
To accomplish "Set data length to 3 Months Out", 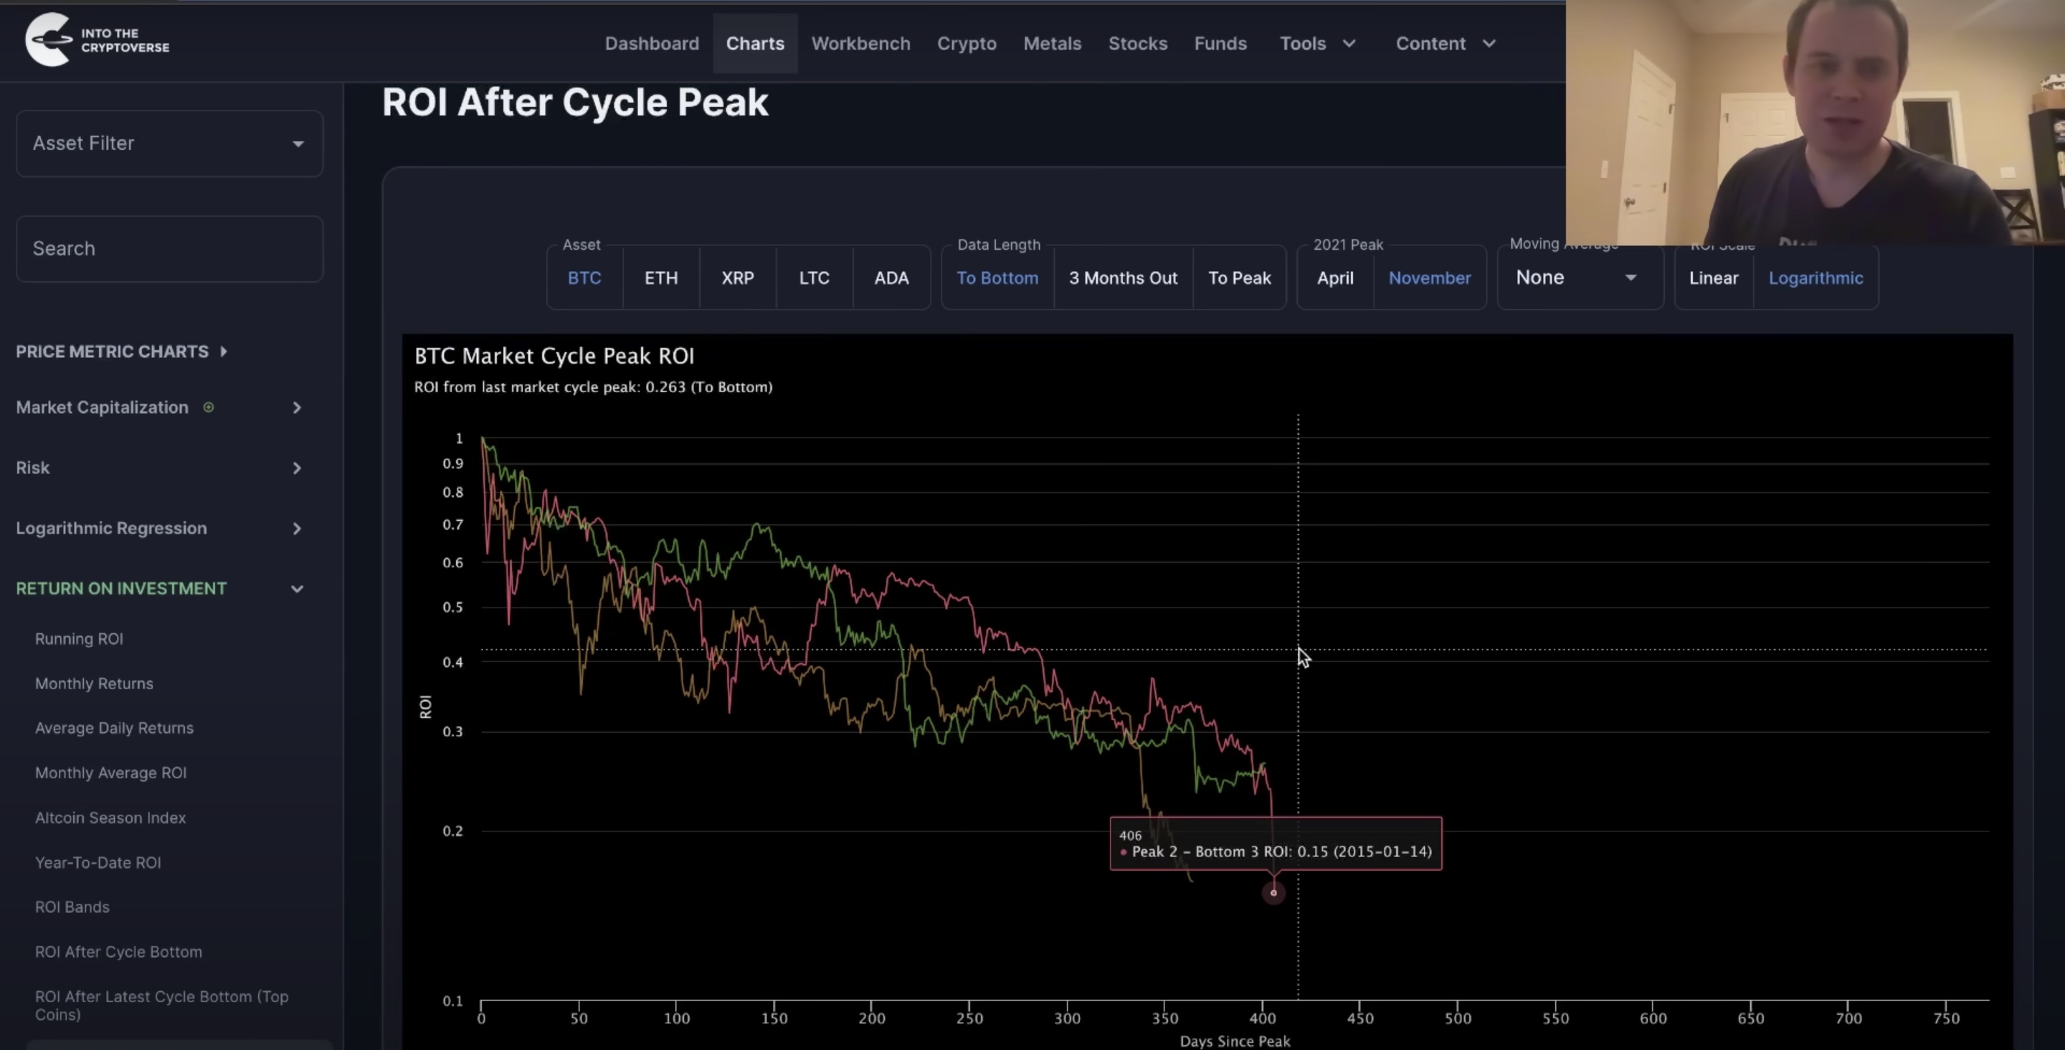I will [x=1123, y=278].
